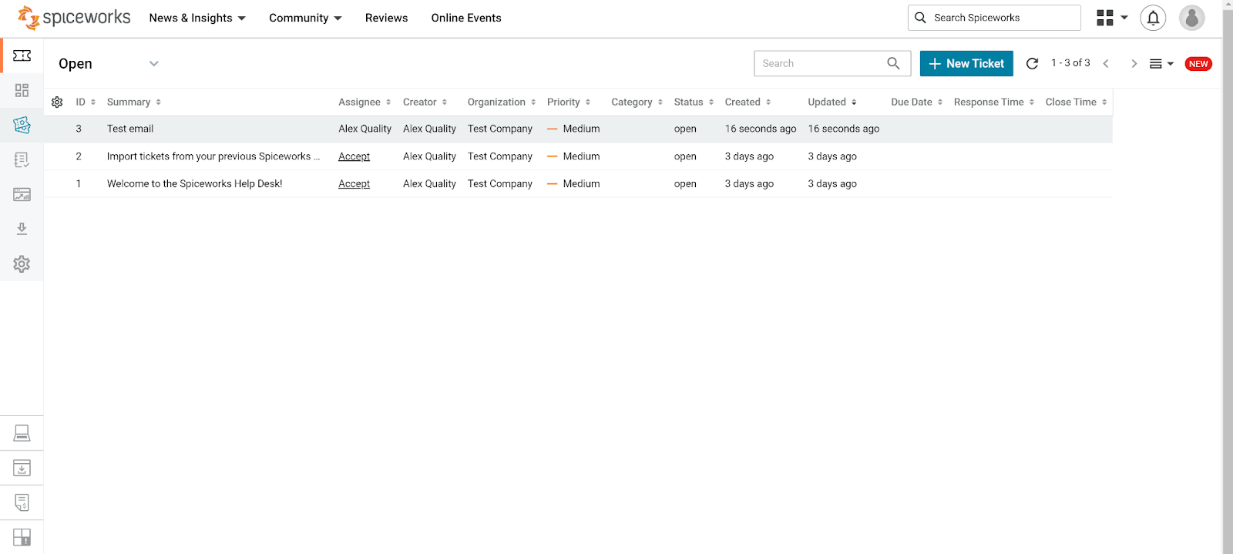
Task: Open the Test email ticket row
Action: click(x=130, y=129)
